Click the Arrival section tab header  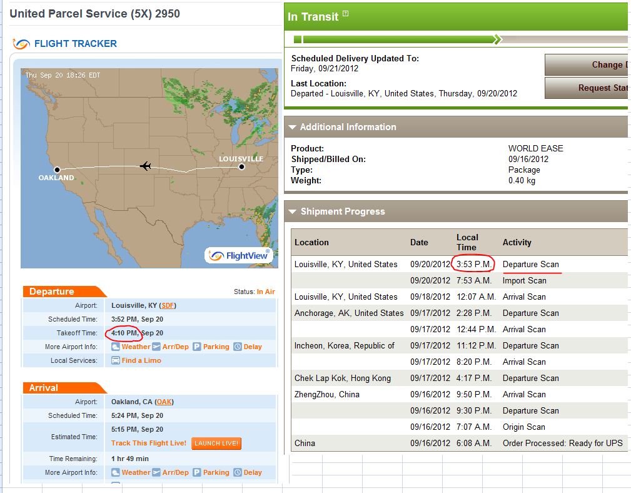tap(64, 387)
